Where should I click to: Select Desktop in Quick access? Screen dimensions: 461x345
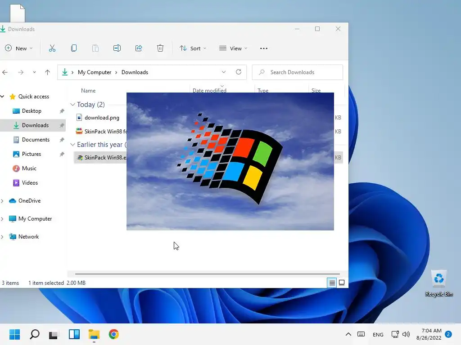[32, 111]
